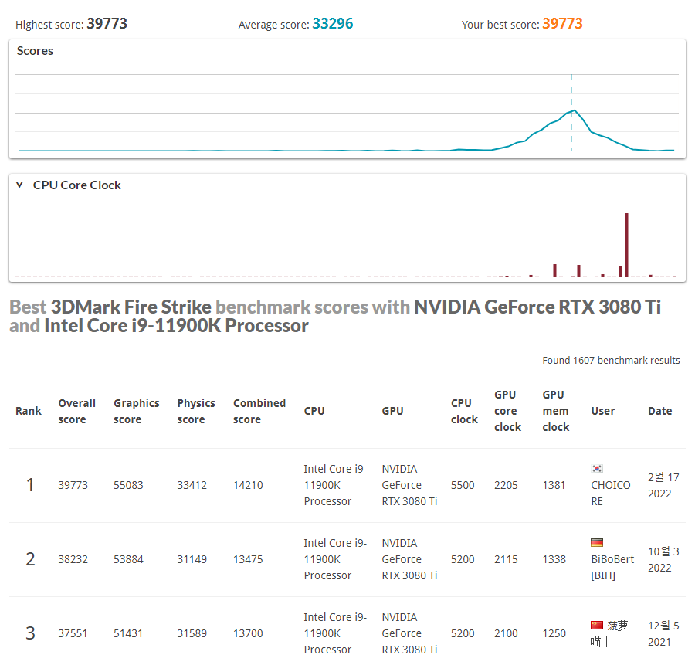Click the GPU mem clock column header
Screen dimensions: 695x665
click(555, 411)
